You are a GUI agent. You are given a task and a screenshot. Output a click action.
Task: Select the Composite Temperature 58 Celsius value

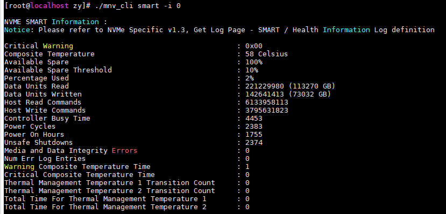click(x=266, y=54)
